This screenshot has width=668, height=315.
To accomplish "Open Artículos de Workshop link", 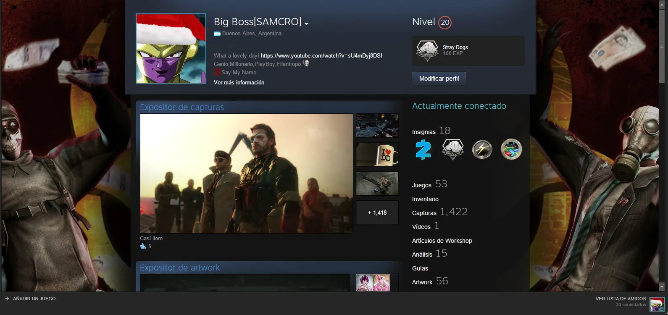I will [442, 241].
